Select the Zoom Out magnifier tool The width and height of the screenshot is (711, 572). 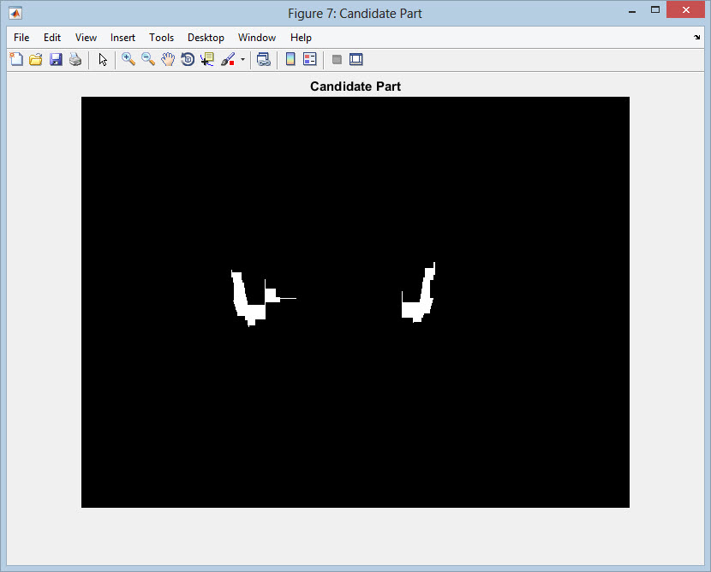148,59
